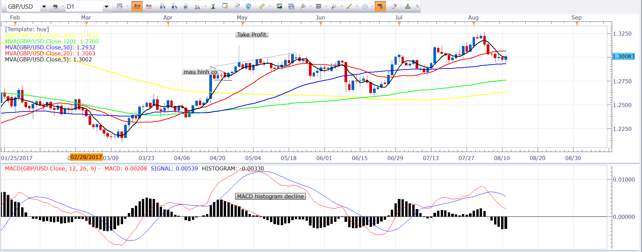Image resolution: width=642 pixels, height=252 pixels.
Task: Select the eraser tool in toolbar
Action: tap(394, 6)
